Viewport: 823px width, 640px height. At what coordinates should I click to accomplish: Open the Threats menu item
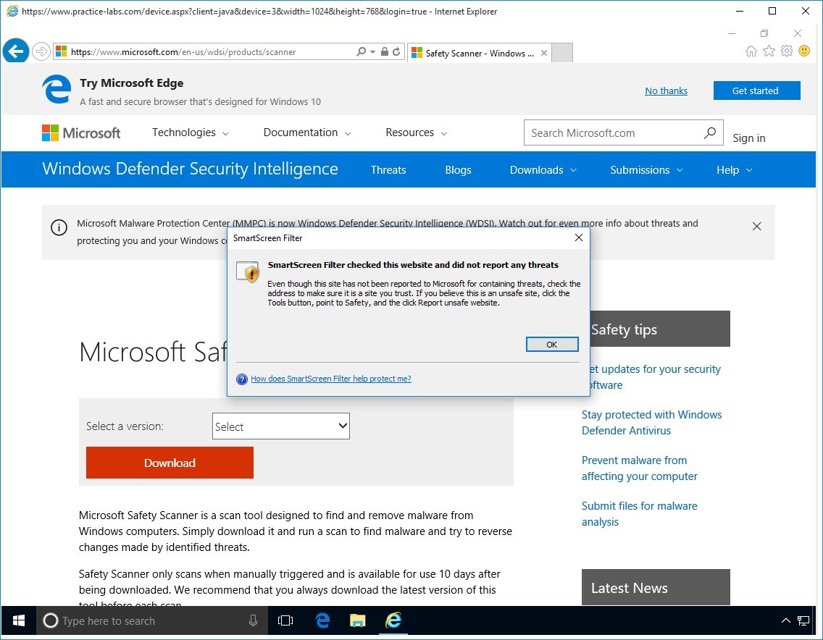coord(388,170)
